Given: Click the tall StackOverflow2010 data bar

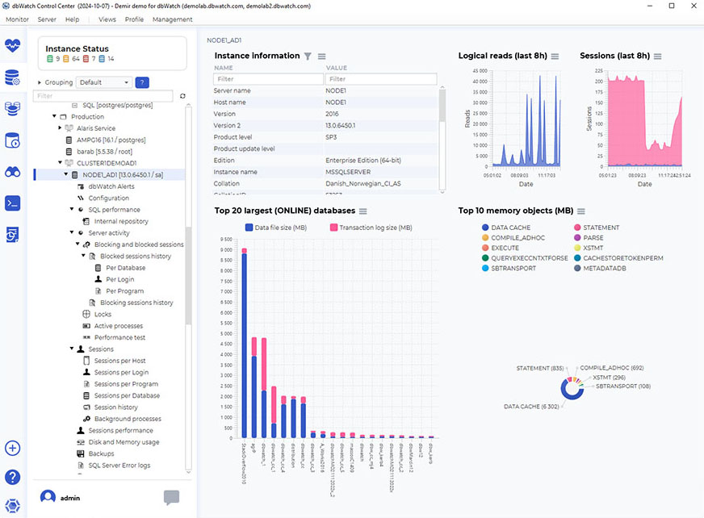Looking at the screenshot, I should click(x=245, y=345).
